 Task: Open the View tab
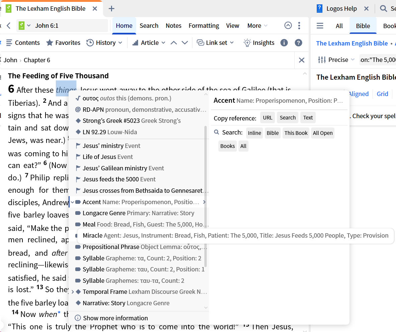[x=232, y=25]
